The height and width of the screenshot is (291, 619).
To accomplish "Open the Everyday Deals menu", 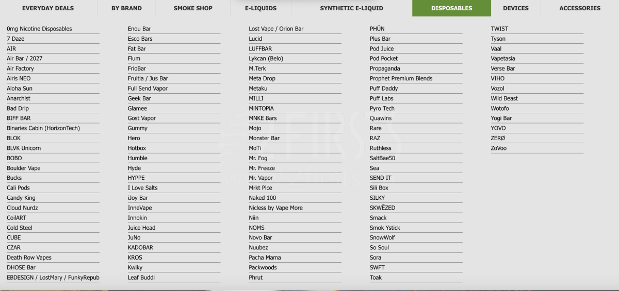I will [x=48, y=8].
